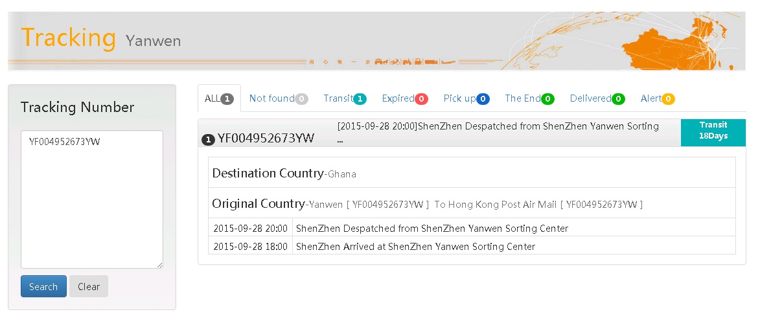Select the 2015-09-28 18:00 arrived event row
The height and width of the screenshot is (327, 760).
coord(472,246)
